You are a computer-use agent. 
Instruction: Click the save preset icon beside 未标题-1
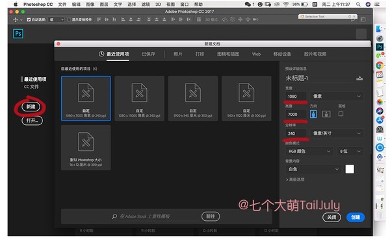coord(359,78)
